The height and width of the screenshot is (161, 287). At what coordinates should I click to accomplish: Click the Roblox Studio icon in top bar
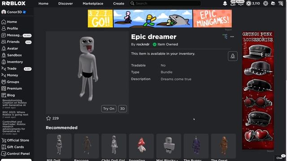coord(273,3)
